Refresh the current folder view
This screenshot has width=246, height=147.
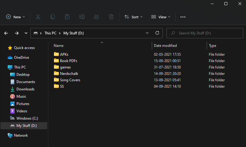point(157,33)
